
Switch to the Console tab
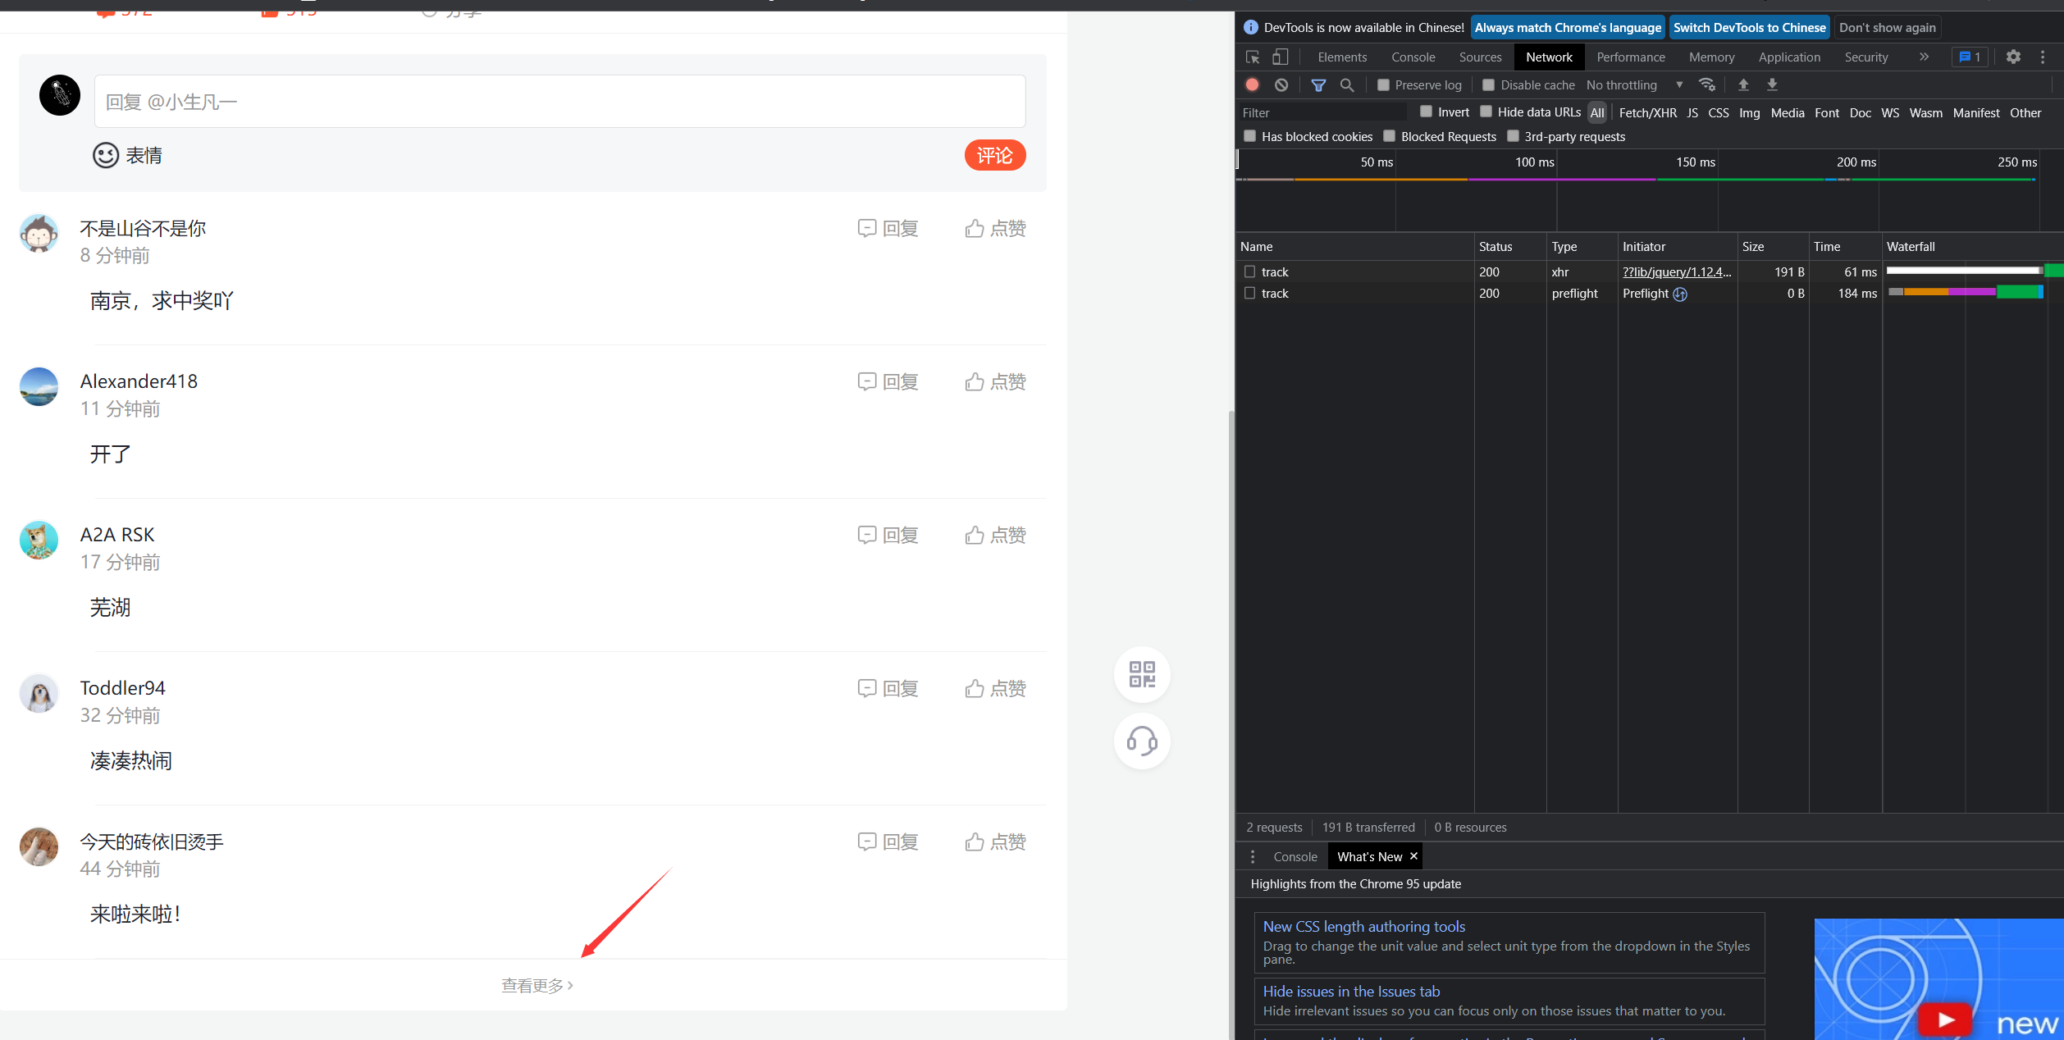coord(1413,57)
